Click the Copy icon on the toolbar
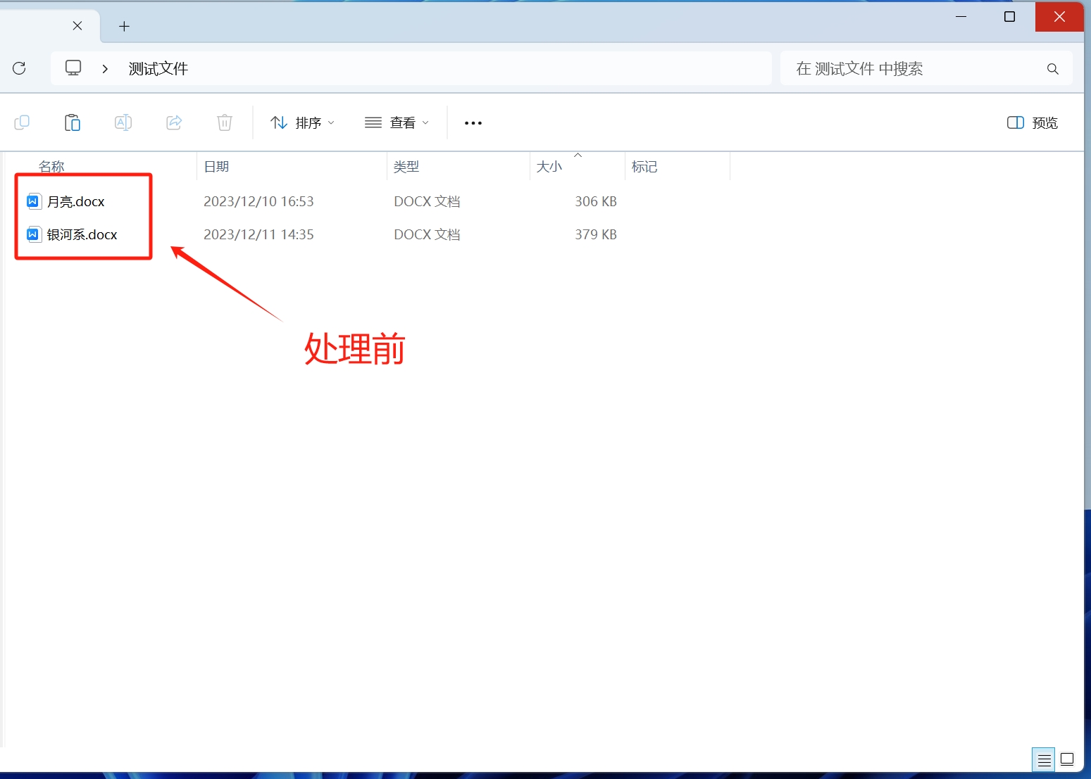 [x=22, y=122]
